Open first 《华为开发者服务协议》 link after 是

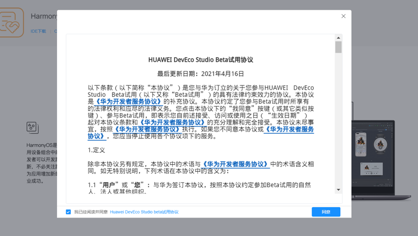[128, 102]
